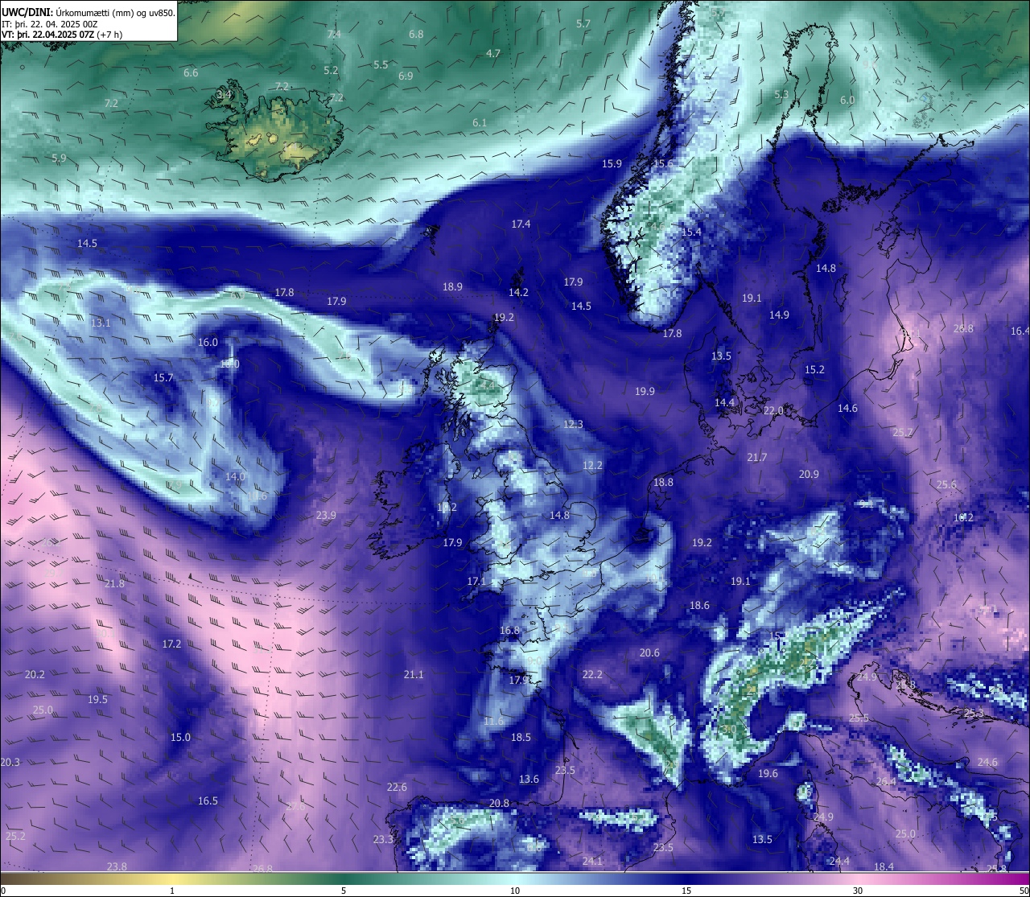Click the 14.2 value near Shetland
Screen dimensions: 1030x897
click(x=518, y=293)
